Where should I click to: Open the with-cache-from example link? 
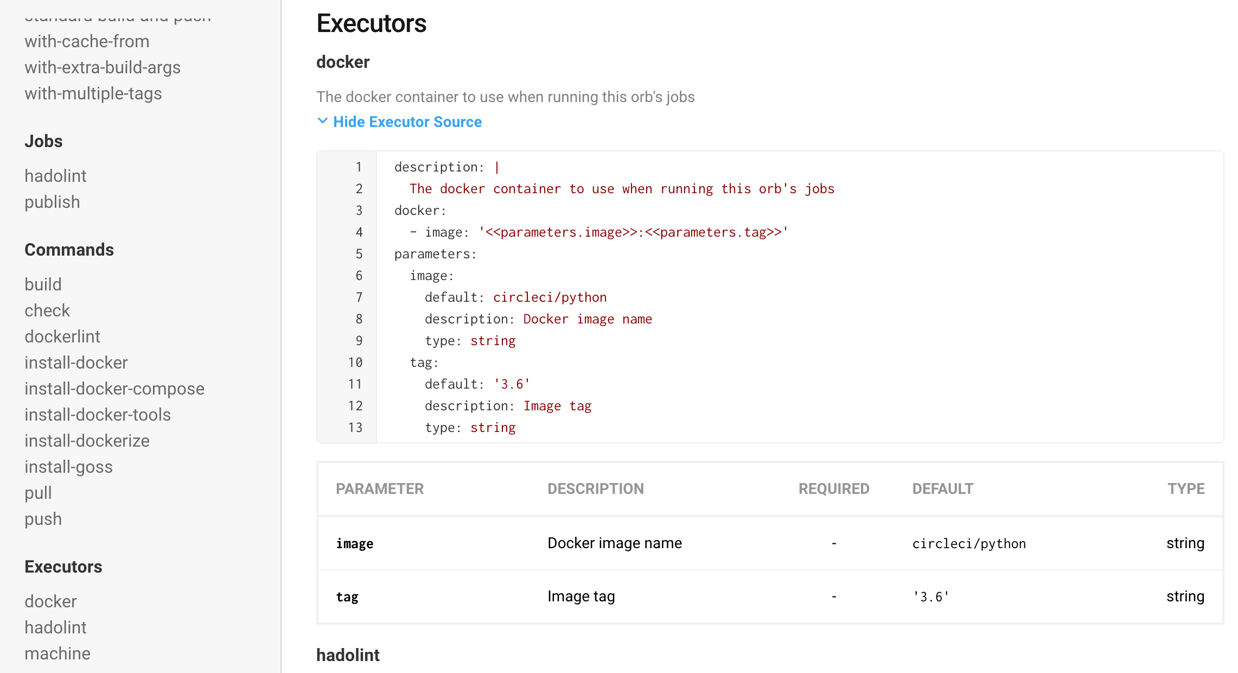click(87, 41)
